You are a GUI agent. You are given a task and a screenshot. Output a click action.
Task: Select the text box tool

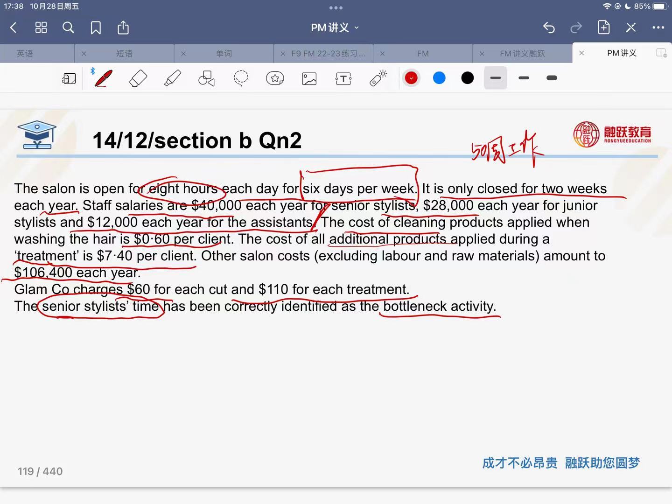click(x=343, y=78)
